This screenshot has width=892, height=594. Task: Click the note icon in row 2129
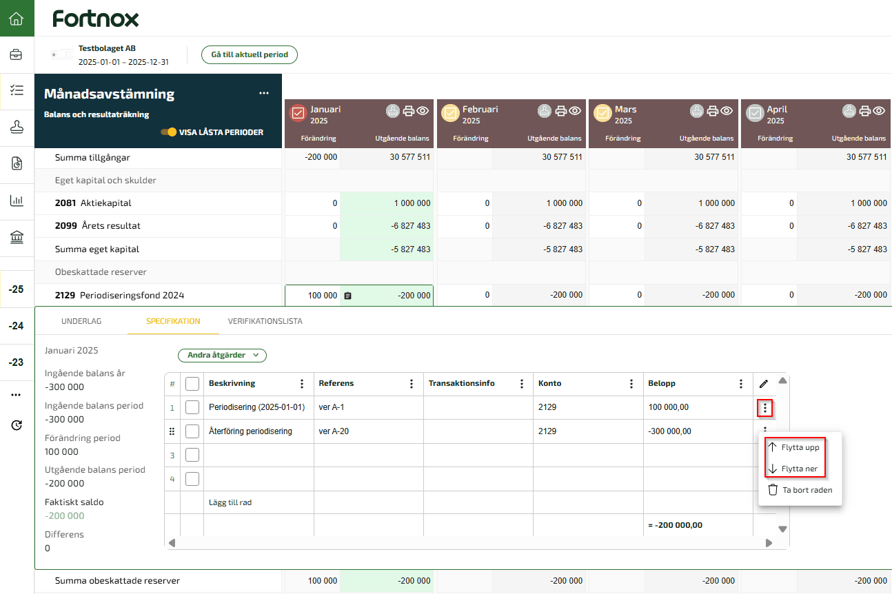(x=347, y=296)
